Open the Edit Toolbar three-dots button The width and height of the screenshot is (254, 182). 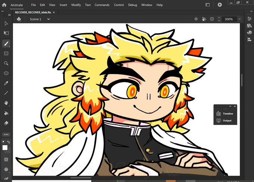pos(6,134)
